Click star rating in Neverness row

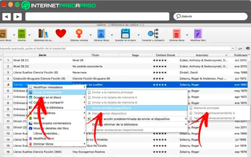click(160, 73)
